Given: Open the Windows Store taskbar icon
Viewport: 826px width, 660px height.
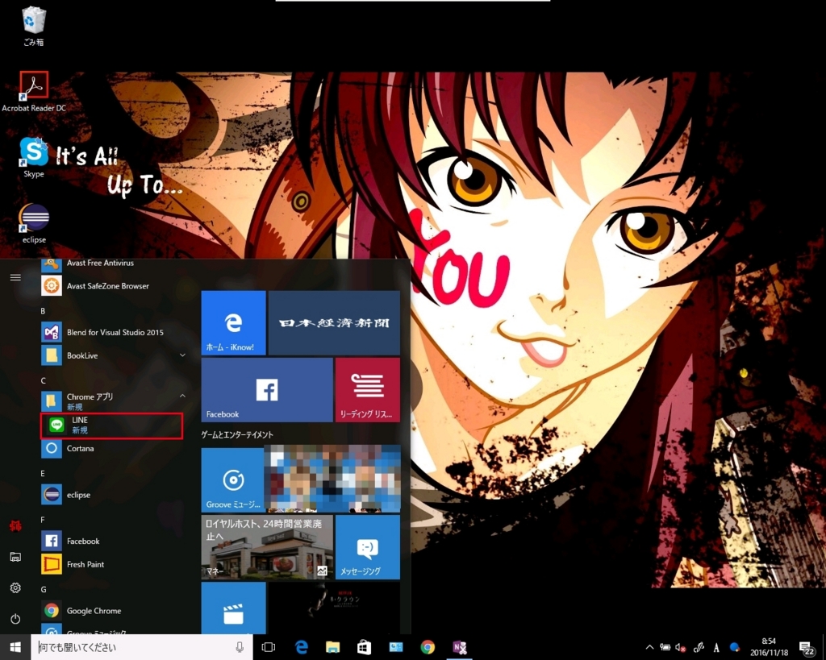Looking at the screenshot, I should point(364,647).
